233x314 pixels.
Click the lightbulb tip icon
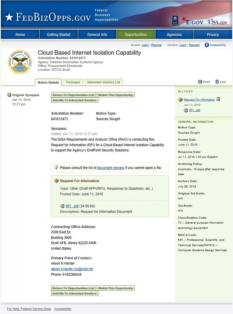pyautogui.click(x=56, y=167)
